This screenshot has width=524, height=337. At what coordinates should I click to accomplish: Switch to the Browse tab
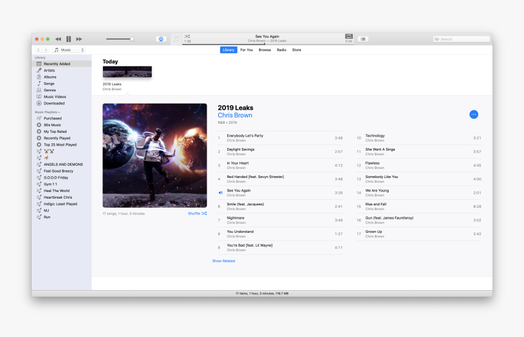(264, 50)
